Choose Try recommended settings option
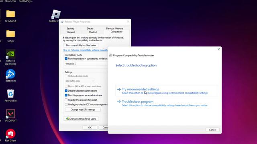This screenshot has height=144, width=257. tap(167, 91)
